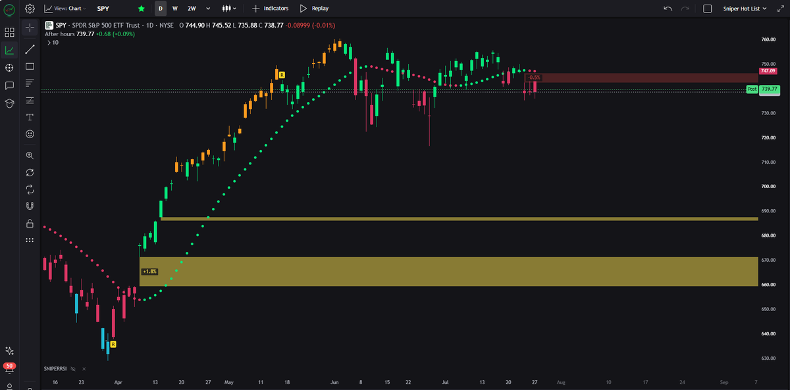Click the -0.5% zone label
Screen dimensions: 790x390
[534, 78]
